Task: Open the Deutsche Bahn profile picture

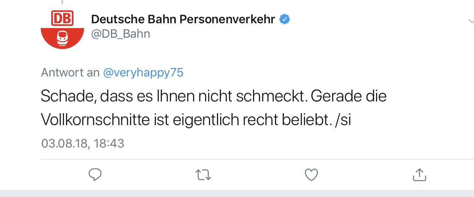Action: pos(62,30)
